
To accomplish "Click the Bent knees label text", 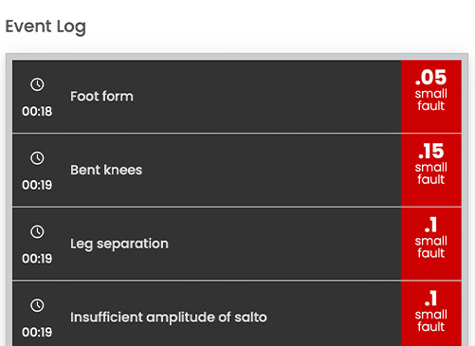I will [x=106, y=170].
